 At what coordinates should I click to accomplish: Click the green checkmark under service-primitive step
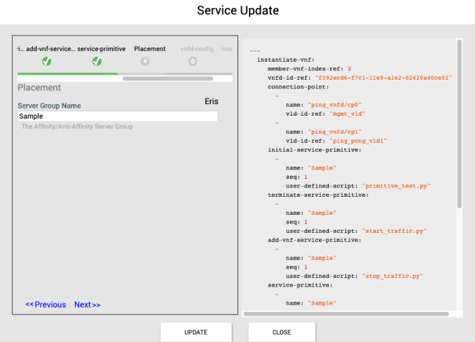tap(96, 62)
